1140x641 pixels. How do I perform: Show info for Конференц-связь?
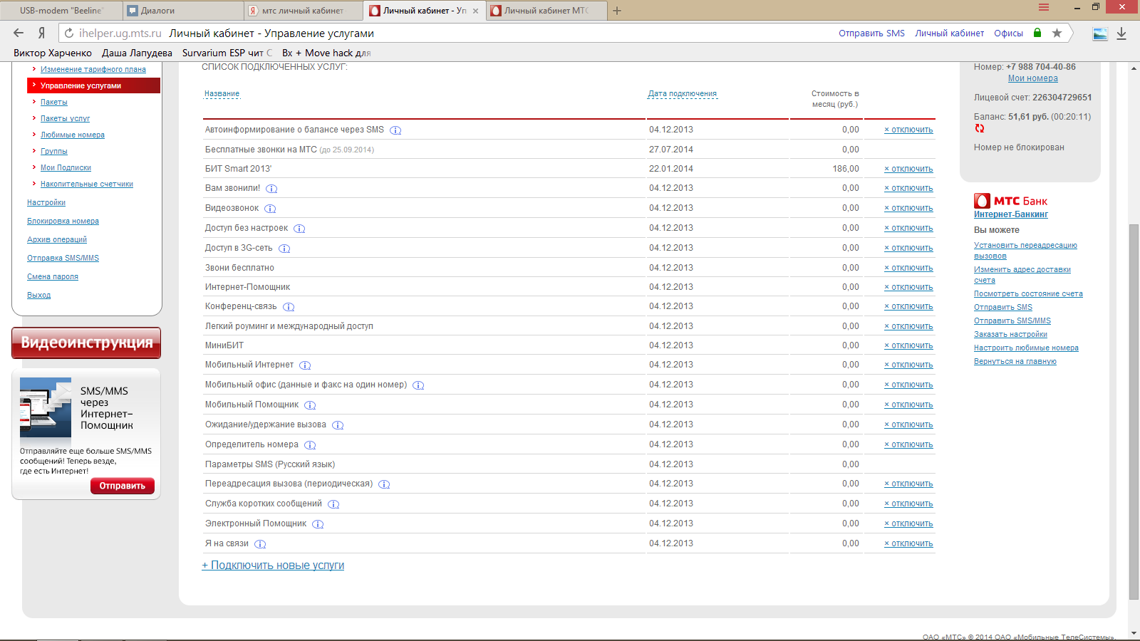(x=289, y=307)
